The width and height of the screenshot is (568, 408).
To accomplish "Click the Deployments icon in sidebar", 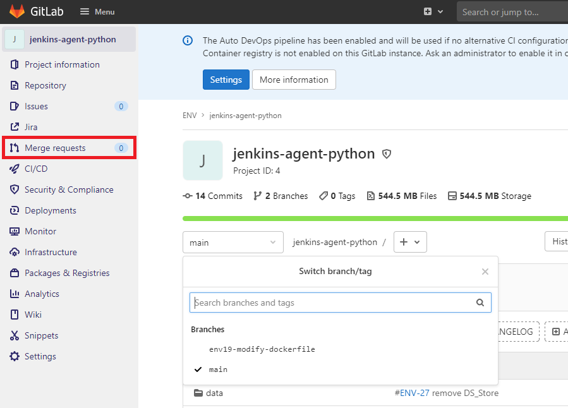I will click(x=15, y=210).
